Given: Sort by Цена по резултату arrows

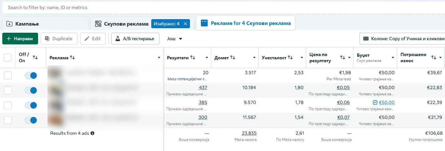Looking at the screenshot, I should (343, 58).
